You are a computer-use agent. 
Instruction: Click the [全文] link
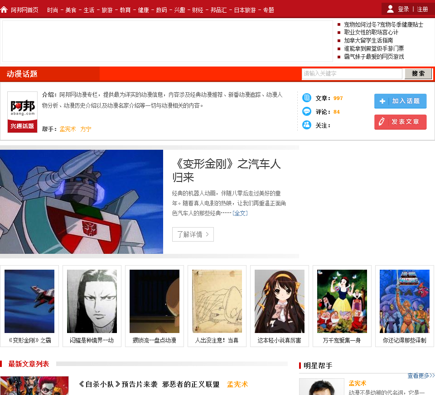pos(240,213)
